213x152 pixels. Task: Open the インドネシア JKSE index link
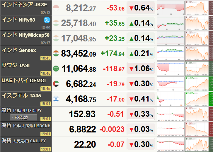(x=24, y=5)
